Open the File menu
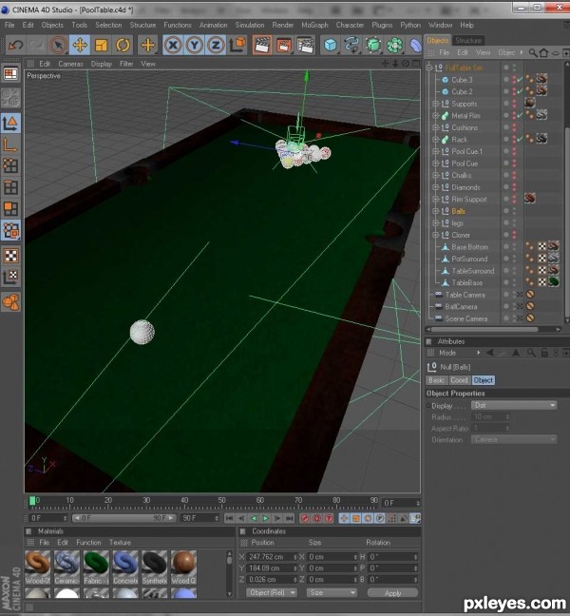570x616 pixels. (9, 25)
